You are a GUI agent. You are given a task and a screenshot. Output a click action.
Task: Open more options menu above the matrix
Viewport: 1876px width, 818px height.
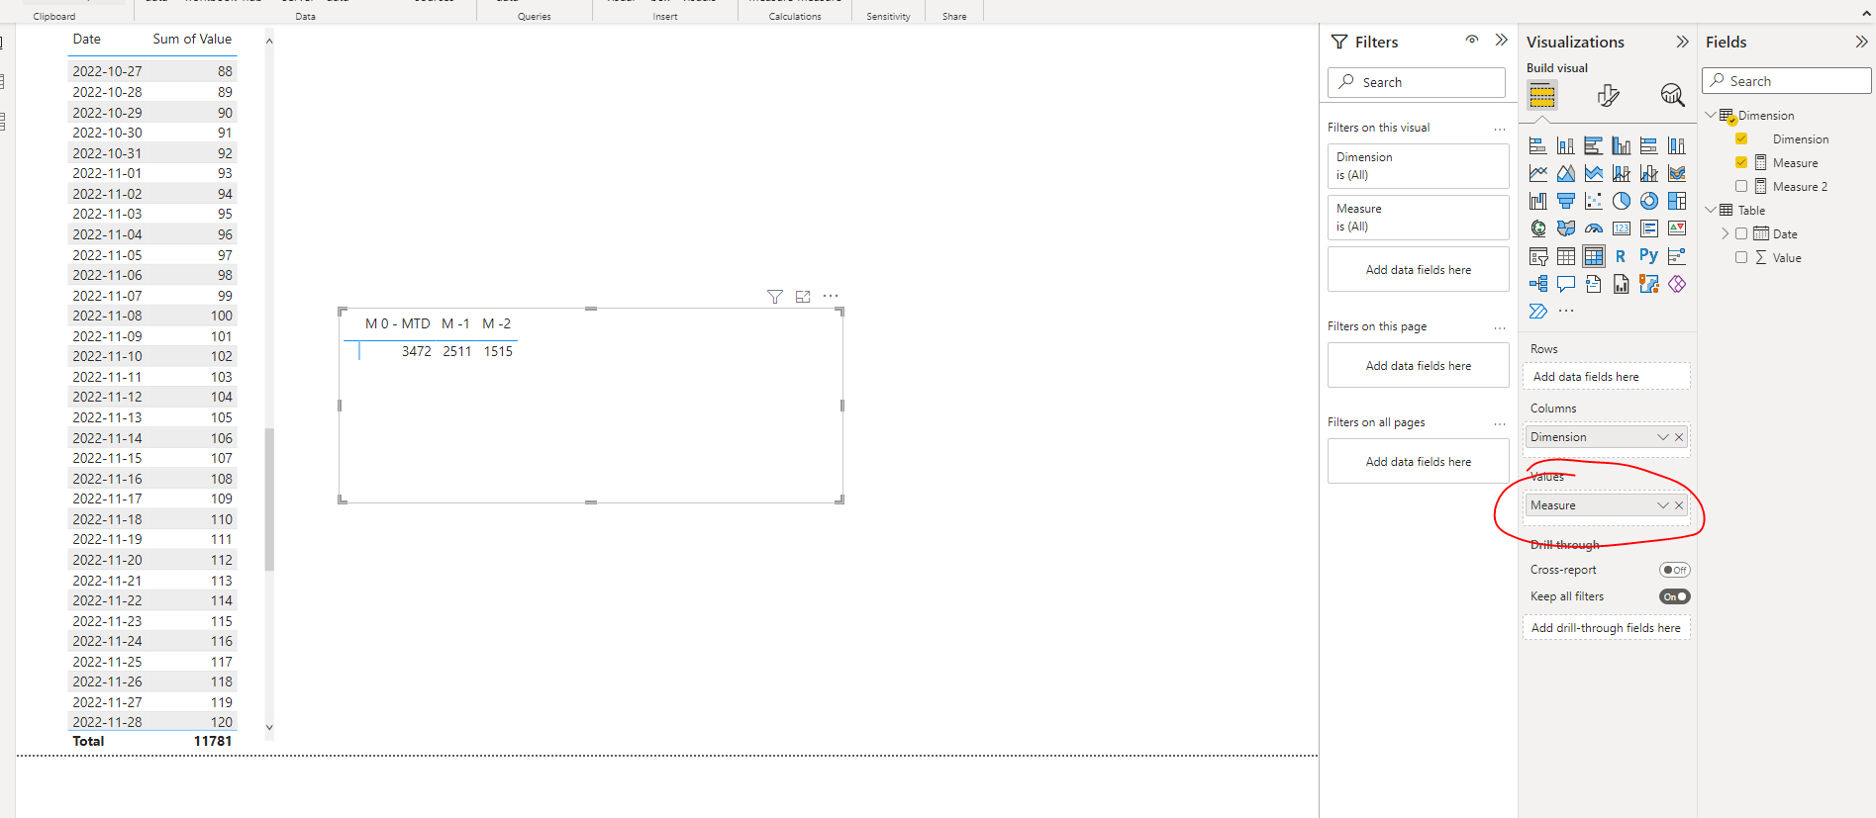pyautogui.click(x=831, y=296)
